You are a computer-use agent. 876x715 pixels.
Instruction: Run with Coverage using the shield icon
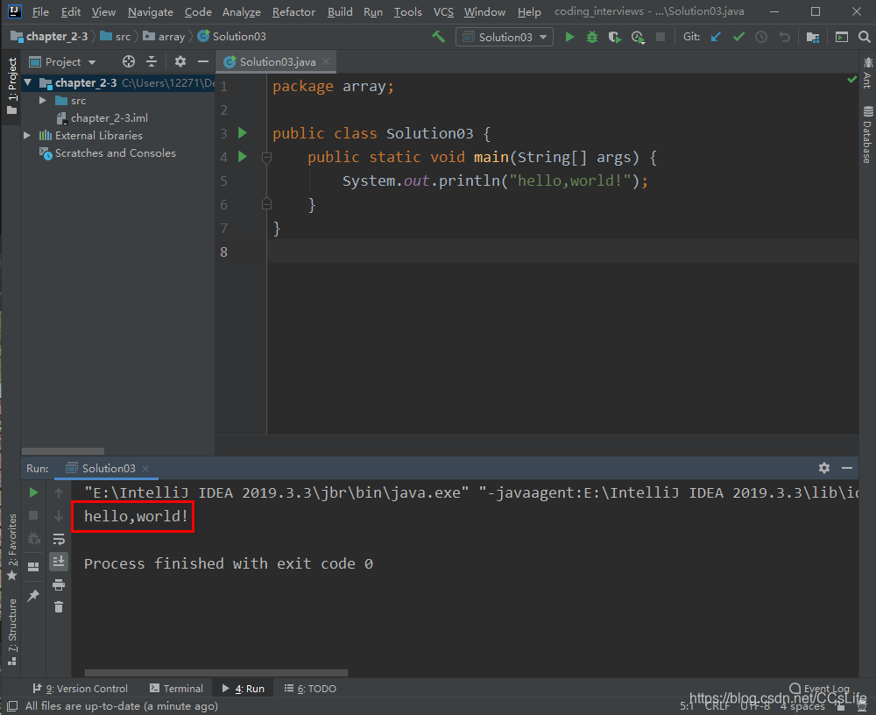click(615, 37)
